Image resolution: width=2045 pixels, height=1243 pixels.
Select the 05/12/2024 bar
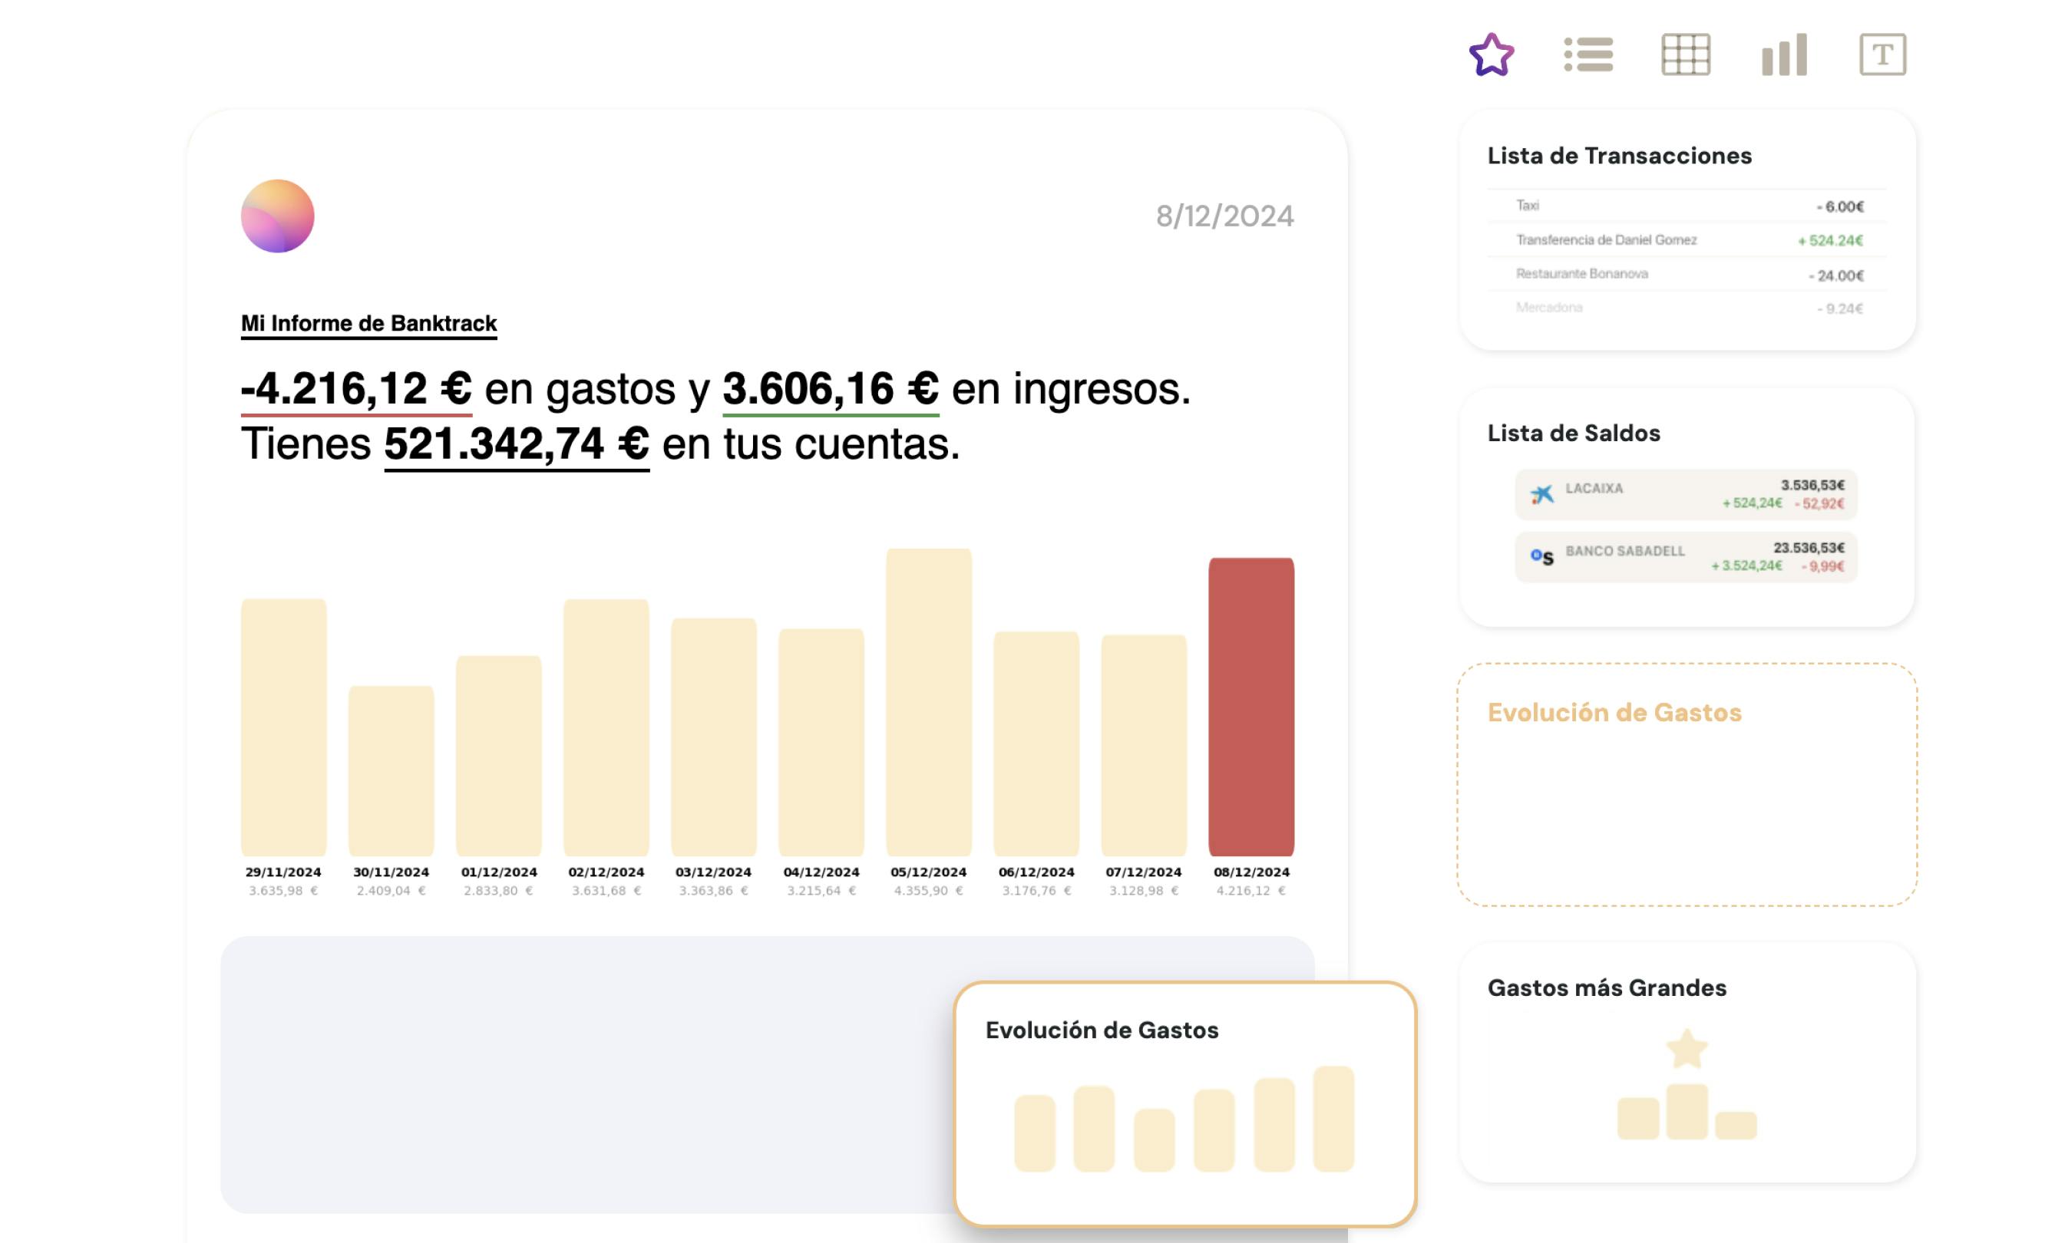coord(929,702)
